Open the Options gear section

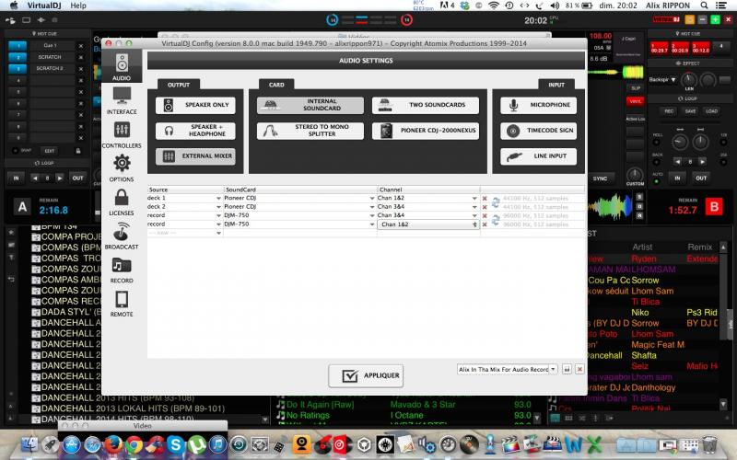pos(122,168)
